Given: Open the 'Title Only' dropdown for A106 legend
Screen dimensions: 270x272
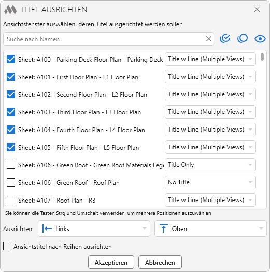Looking at the screenshot, I should [210, 165].
